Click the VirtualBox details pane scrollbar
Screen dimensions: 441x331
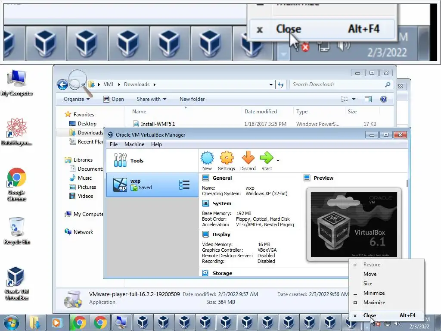point(407,183)
